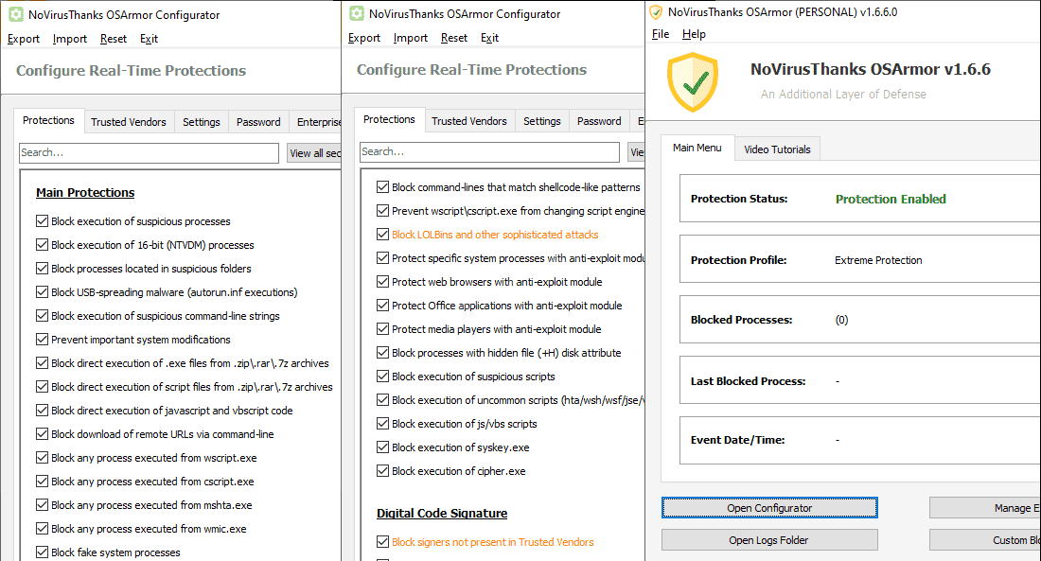Image resolution: width=1041 pixels, height=561 pixels.
Task: Open Password tab in middle Configurator
Action: tap(599, 121)
